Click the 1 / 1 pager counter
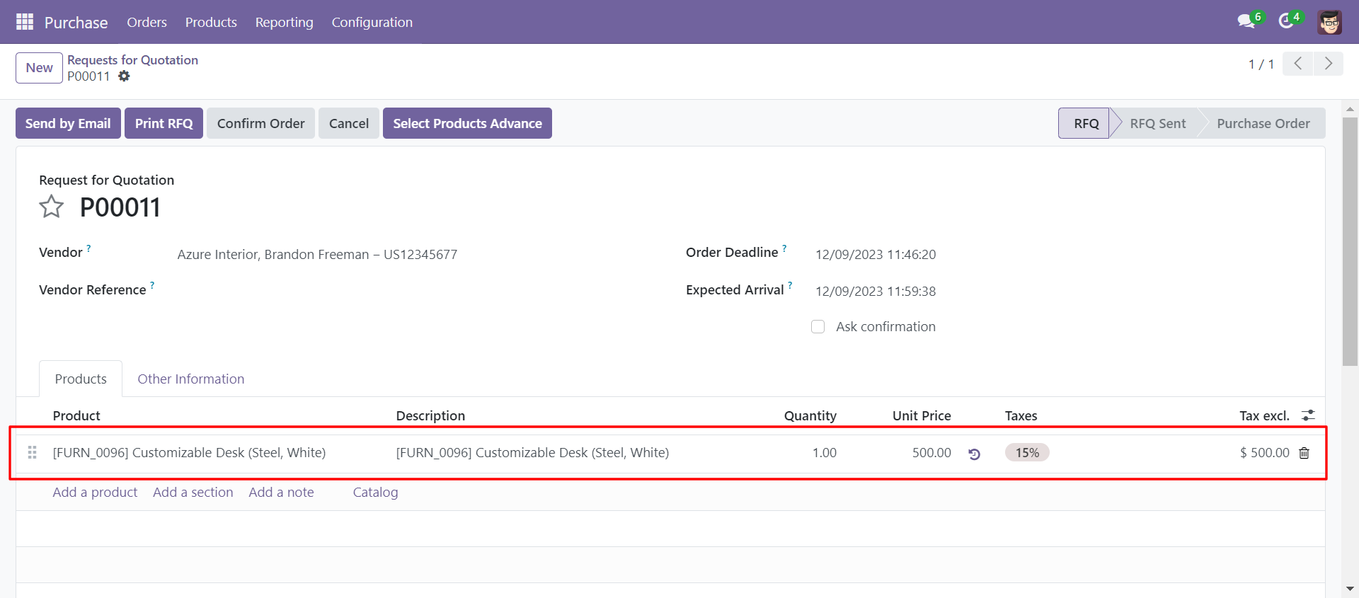Screen dimensions: 1359x598 1261,64
